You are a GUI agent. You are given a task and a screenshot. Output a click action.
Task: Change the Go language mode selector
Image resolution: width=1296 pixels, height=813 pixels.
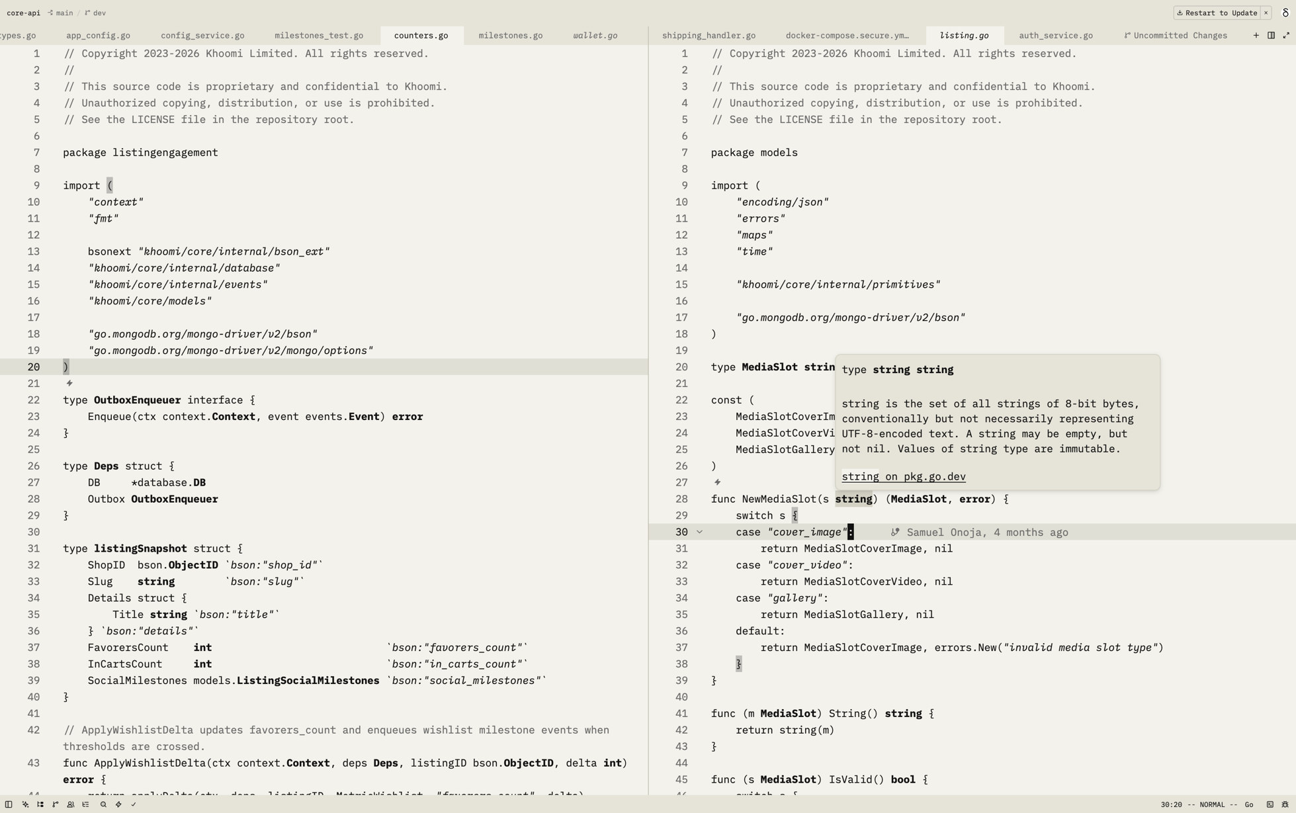(1249, 804)
